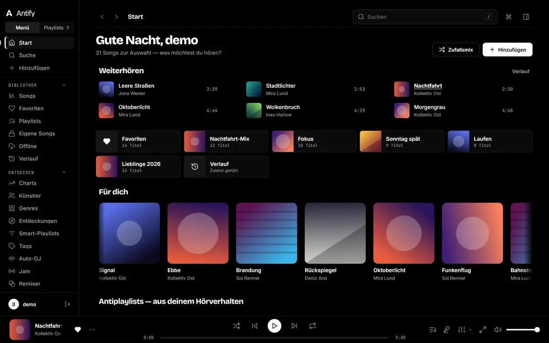The image size is (549, 343).
Task: Open the Verlauf link beside Weiterhören
Action: [x=521, y=71]
